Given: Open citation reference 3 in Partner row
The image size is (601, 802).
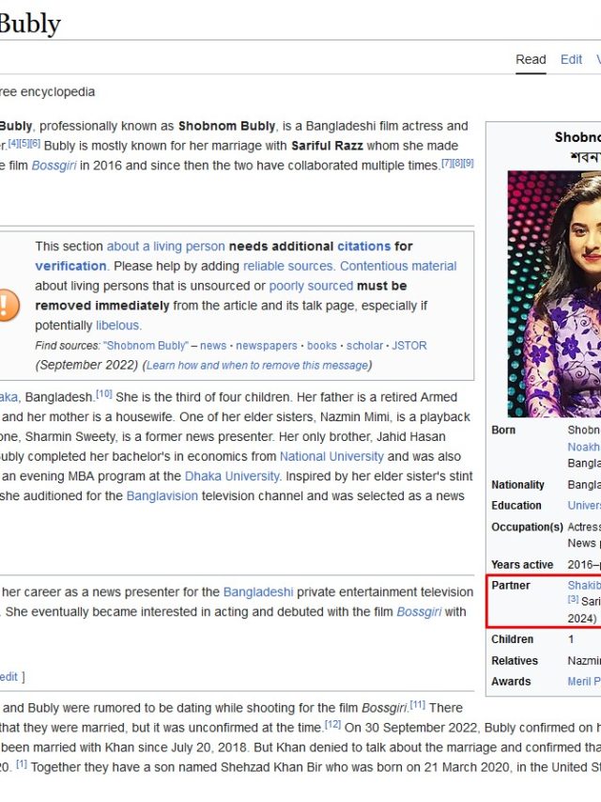Looking at the screenshot, I should click(x=573, y=599).
